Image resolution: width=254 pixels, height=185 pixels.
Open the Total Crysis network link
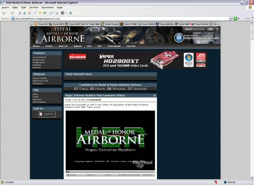110,24
